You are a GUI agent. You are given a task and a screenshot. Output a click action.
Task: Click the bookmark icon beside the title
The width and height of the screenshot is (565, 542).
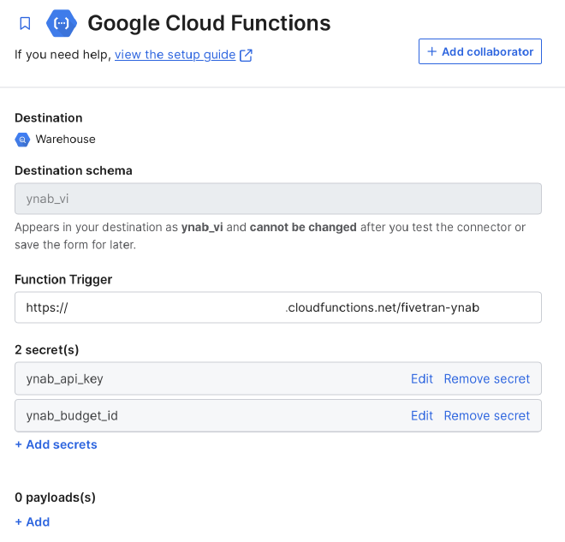pyautogui.click(x=25, y=24)
